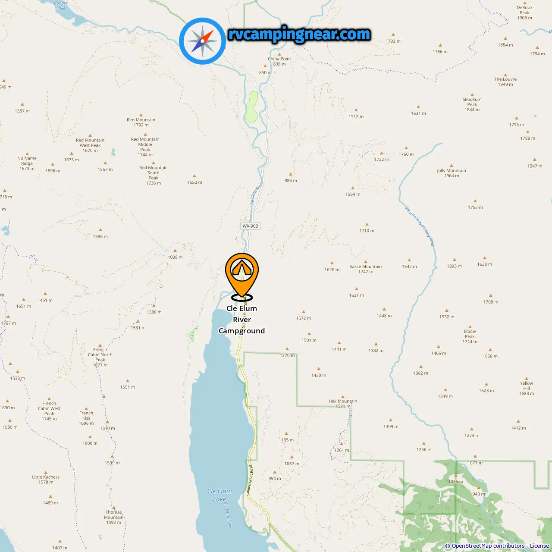Click the Elbow Peak triangle marker

[x=470, y=327]
